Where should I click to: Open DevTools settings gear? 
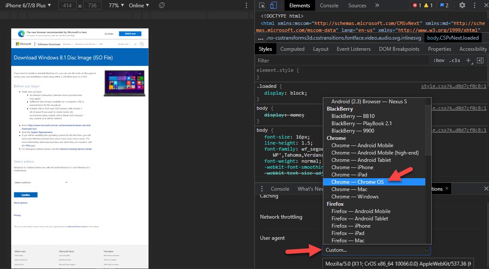coord(462,6)
